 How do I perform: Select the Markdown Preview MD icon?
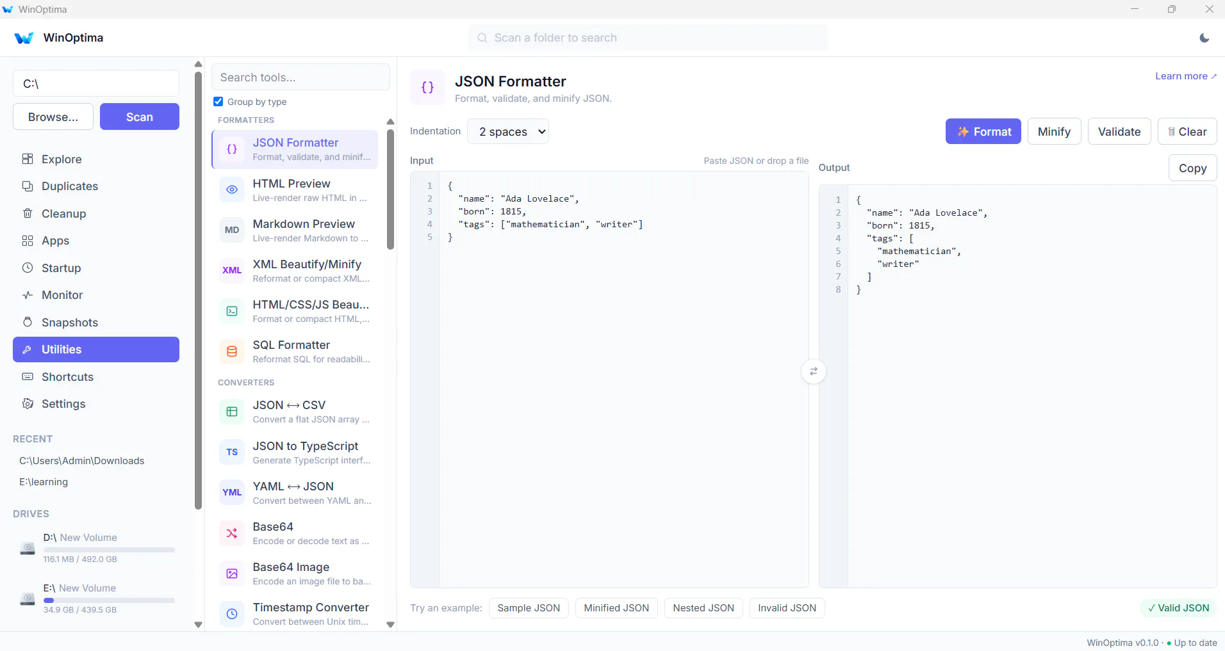[x=232, y=230]
